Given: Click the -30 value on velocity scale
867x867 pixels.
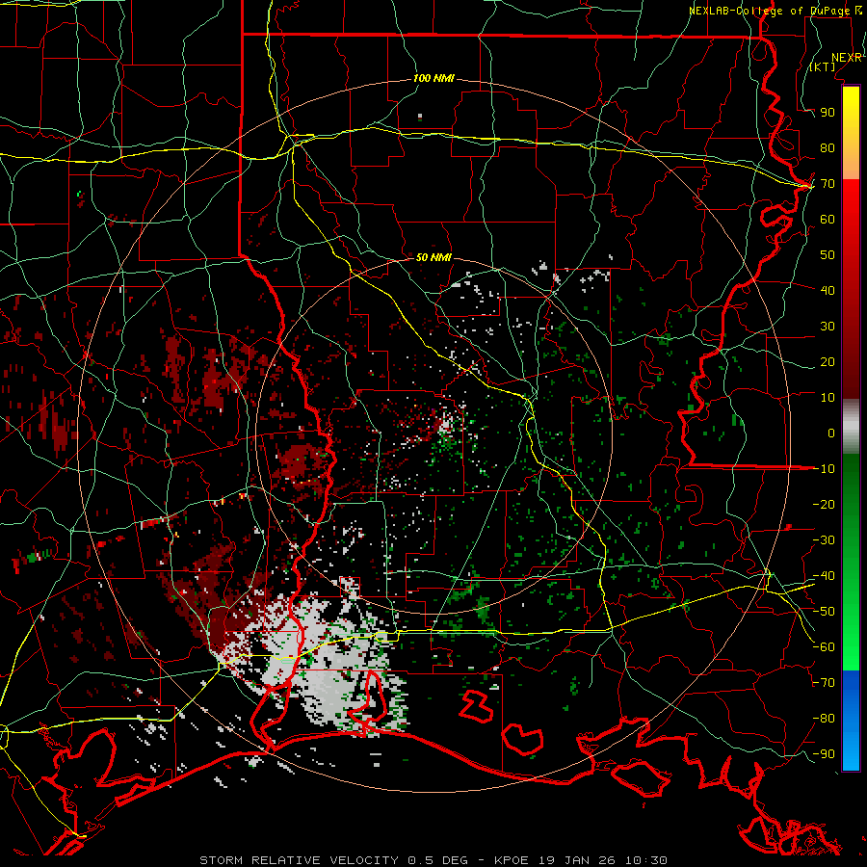Looking at the screenshot, I should 824,540.
